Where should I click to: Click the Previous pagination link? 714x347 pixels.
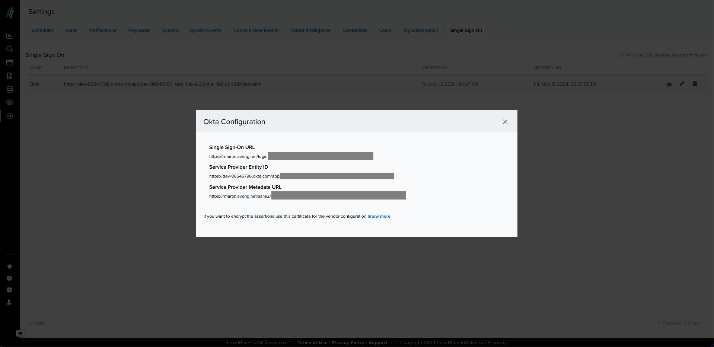point(670,323)
